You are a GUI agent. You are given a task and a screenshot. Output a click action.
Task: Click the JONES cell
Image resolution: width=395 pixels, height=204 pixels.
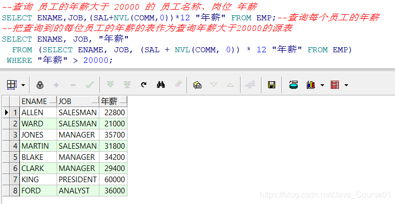tap(38, 135)
